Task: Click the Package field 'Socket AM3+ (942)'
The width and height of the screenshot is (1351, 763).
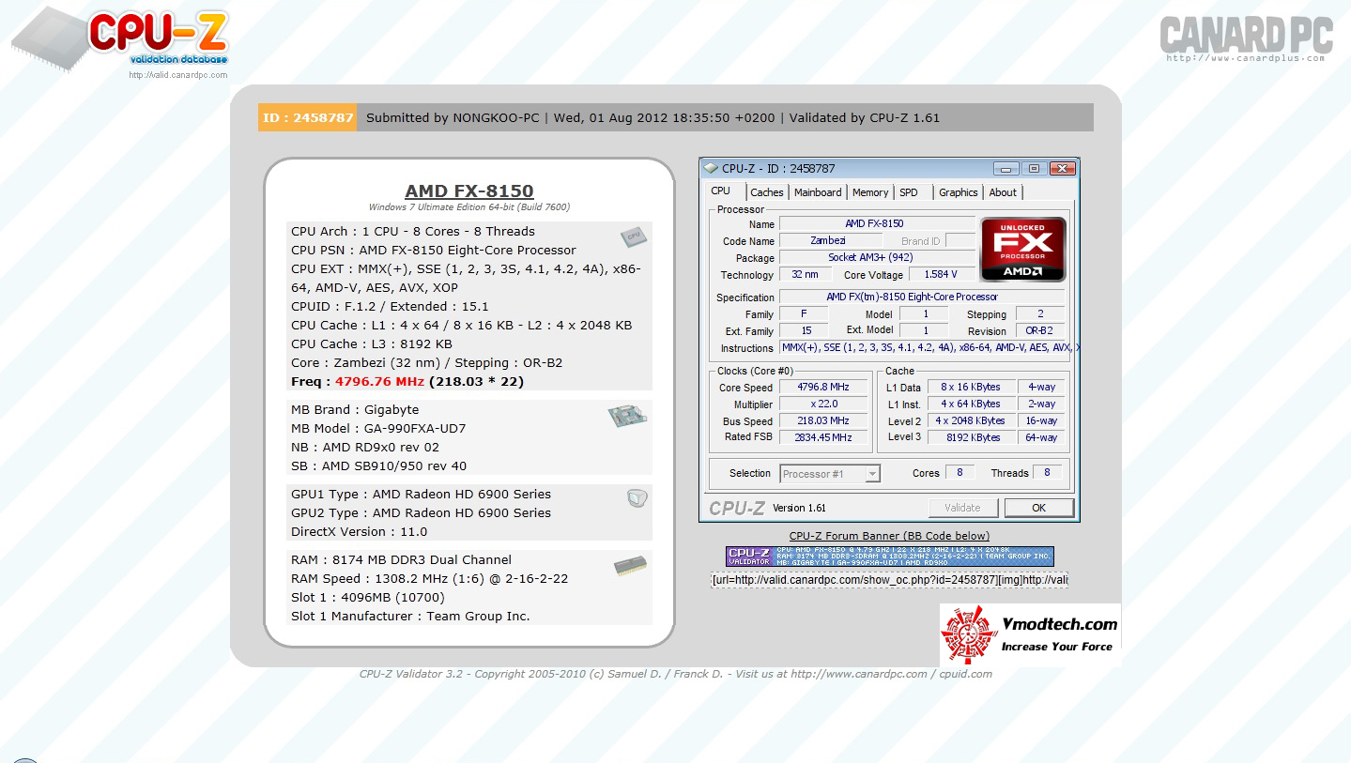Action: coord(877,258)
